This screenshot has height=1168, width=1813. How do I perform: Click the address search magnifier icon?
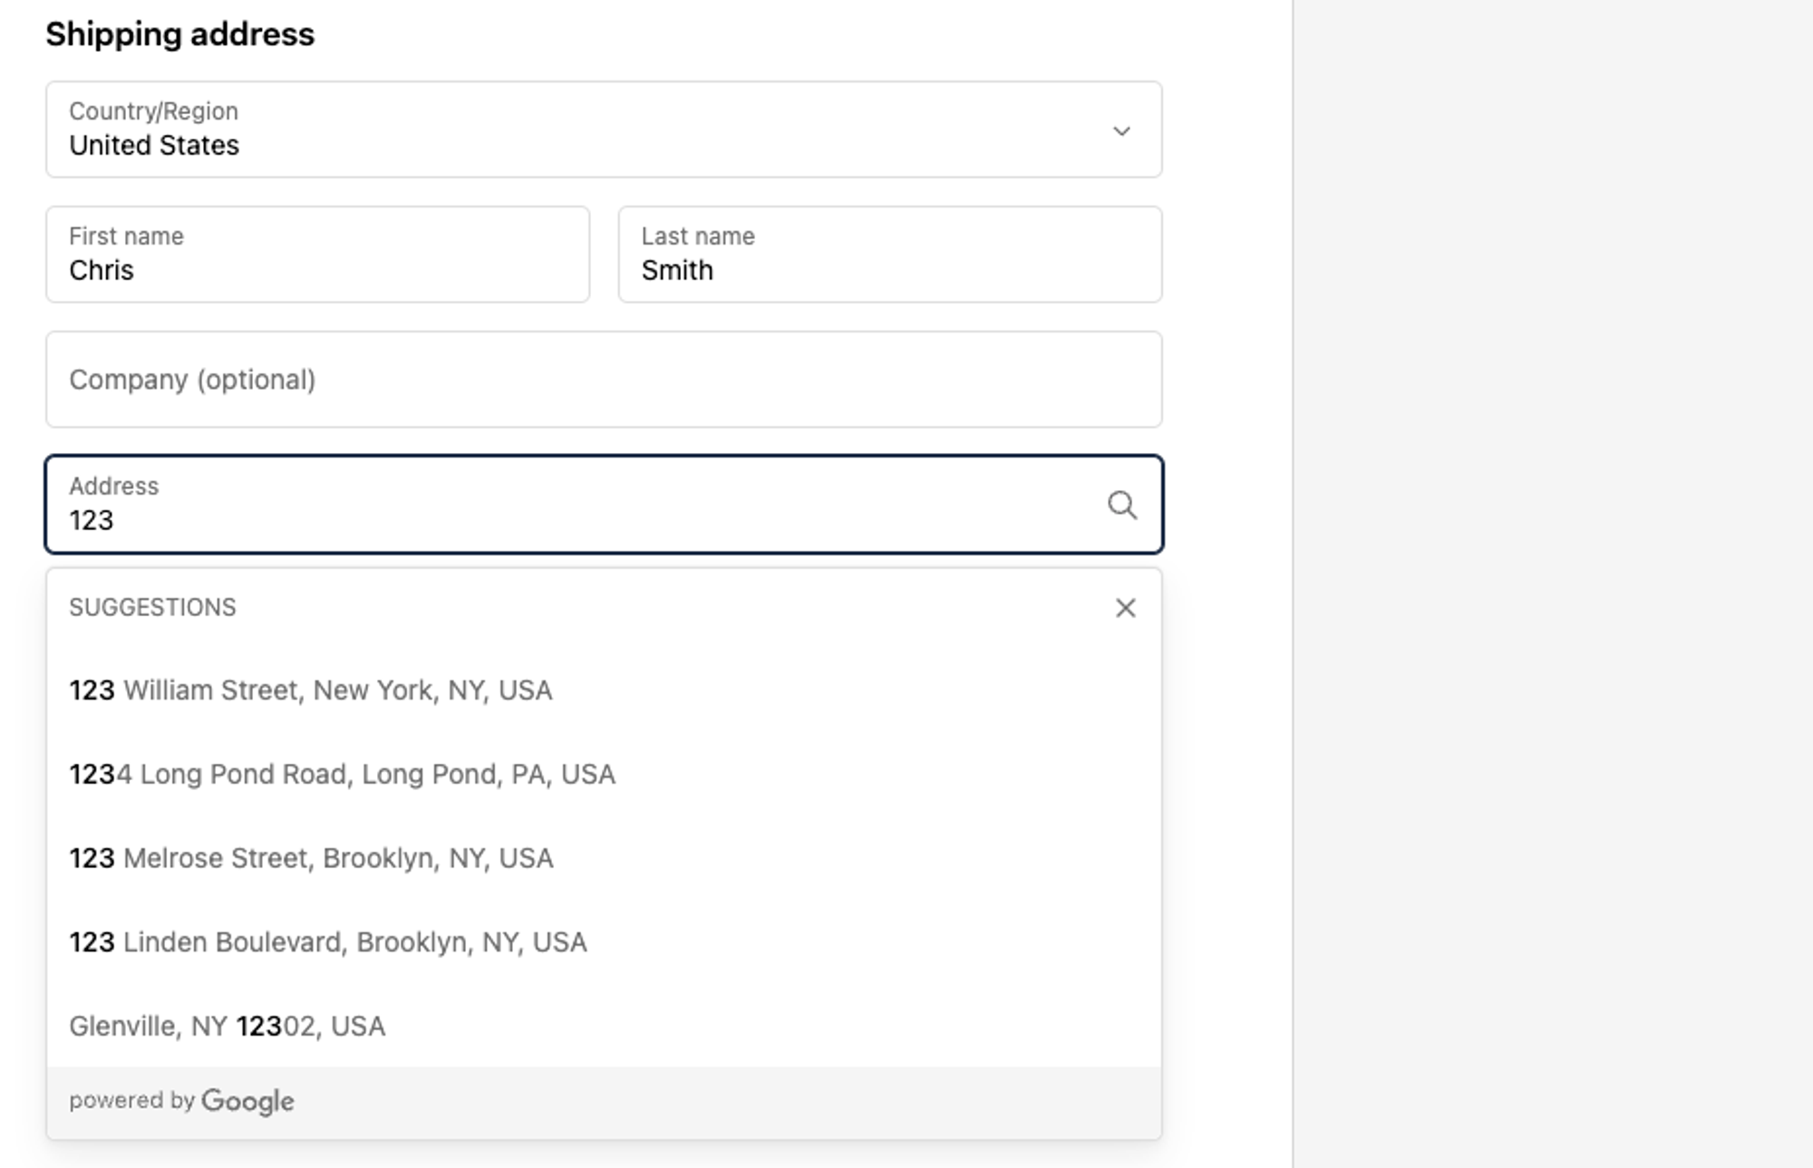pyautogui.click(x=1121, y=505)
